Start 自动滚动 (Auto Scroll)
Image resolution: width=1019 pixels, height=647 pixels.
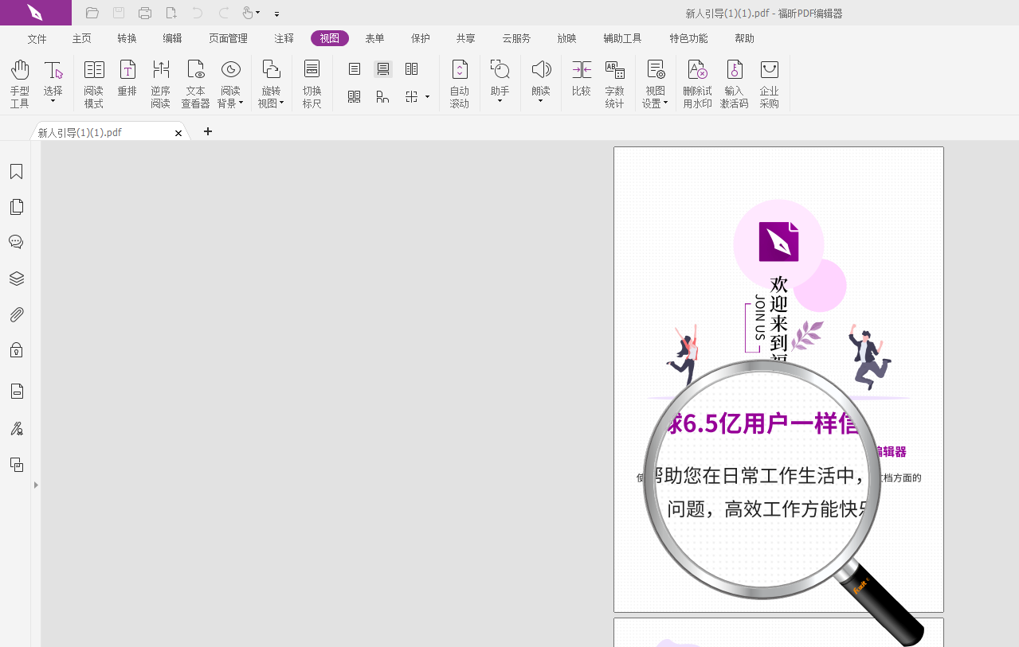[460, 83]
